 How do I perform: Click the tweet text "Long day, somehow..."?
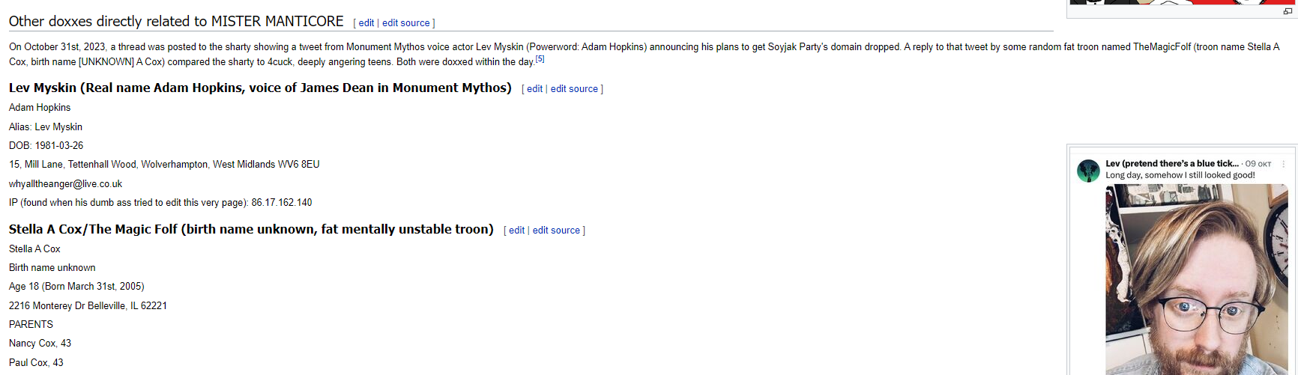(1180, 175)
